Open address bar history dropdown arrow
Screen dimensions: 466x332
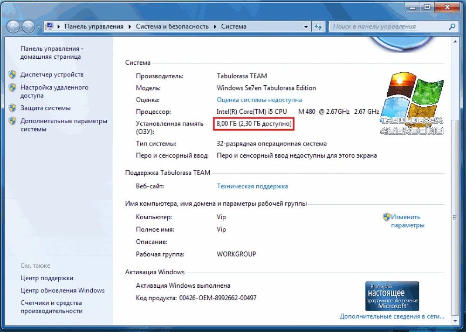click(306, 27)
